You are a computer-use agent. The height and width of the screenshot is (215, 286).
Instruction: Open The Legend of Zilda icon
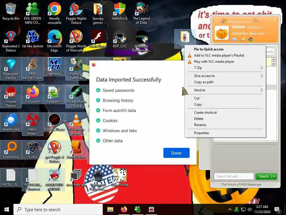pyautogui.click(x=141, y=13)
